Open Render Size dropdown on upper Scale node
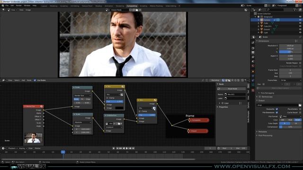 tap(82, 95)
